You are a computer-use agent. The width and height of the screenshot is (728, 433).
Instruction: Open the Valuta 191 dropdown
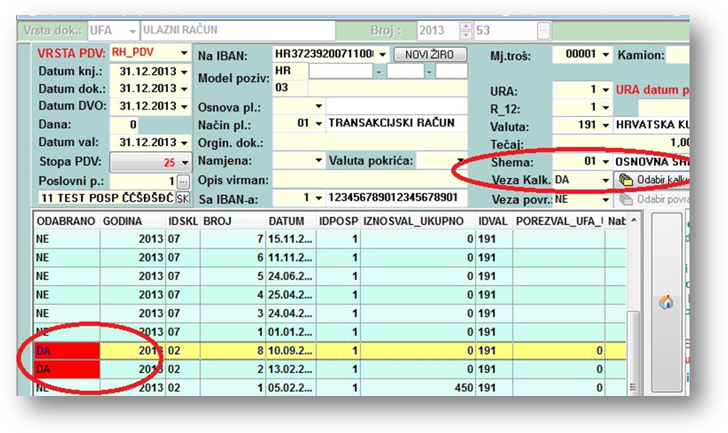coord(605,125)
